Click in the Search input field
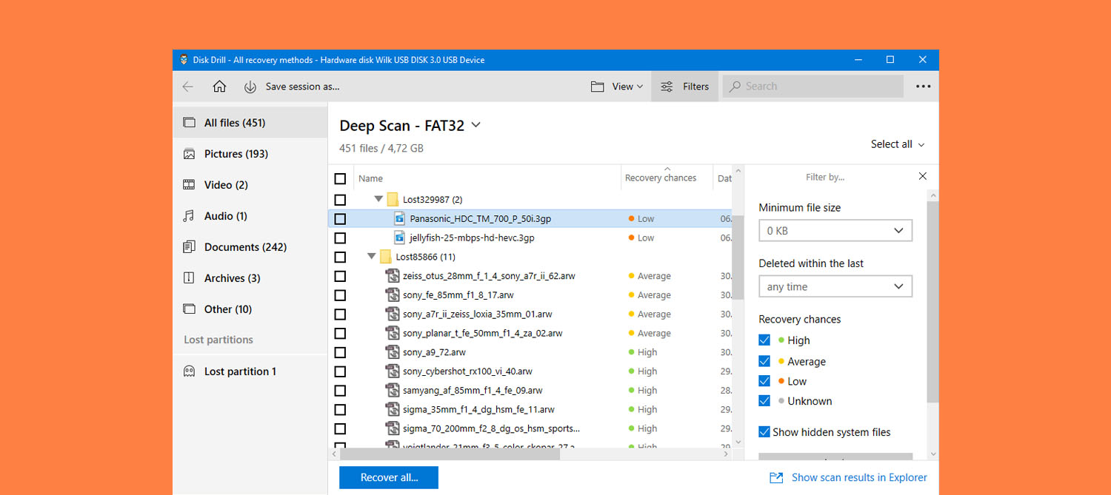 pos(813,87)
